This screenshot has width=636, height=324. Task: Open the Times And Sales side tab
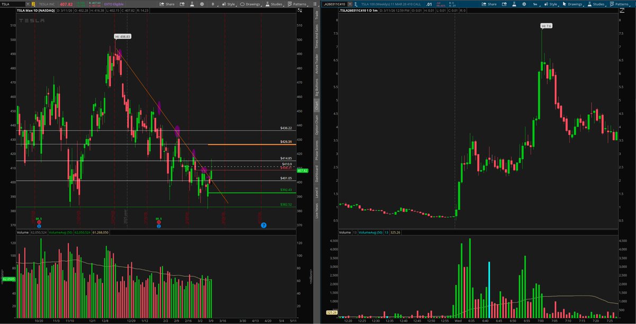coord(317,36)
